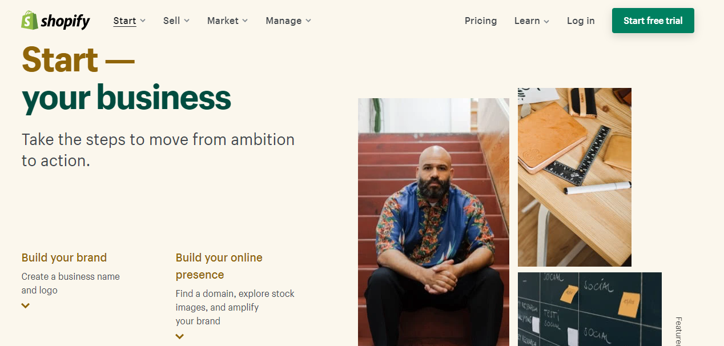724x346 pixels.
Task: Expand the Manage dropdown chevron
Action: click(x=308, y=21)
